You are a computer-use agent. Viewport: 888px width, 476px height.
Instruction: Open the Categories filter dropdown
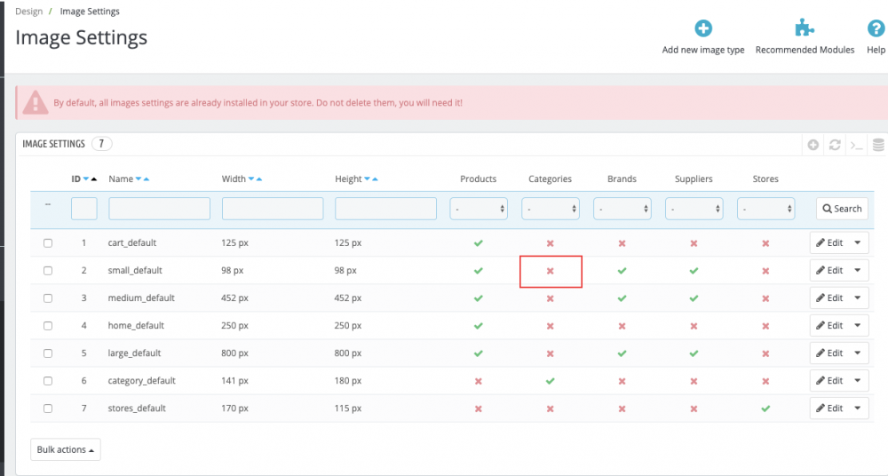[x=551, y=209]
